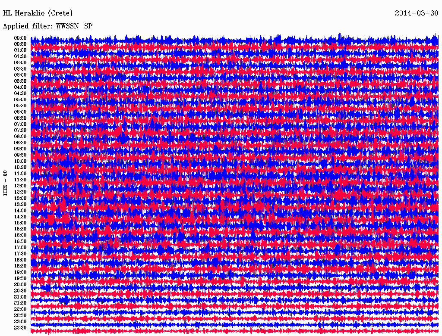Click the '01:00' time label

(20, 50)
